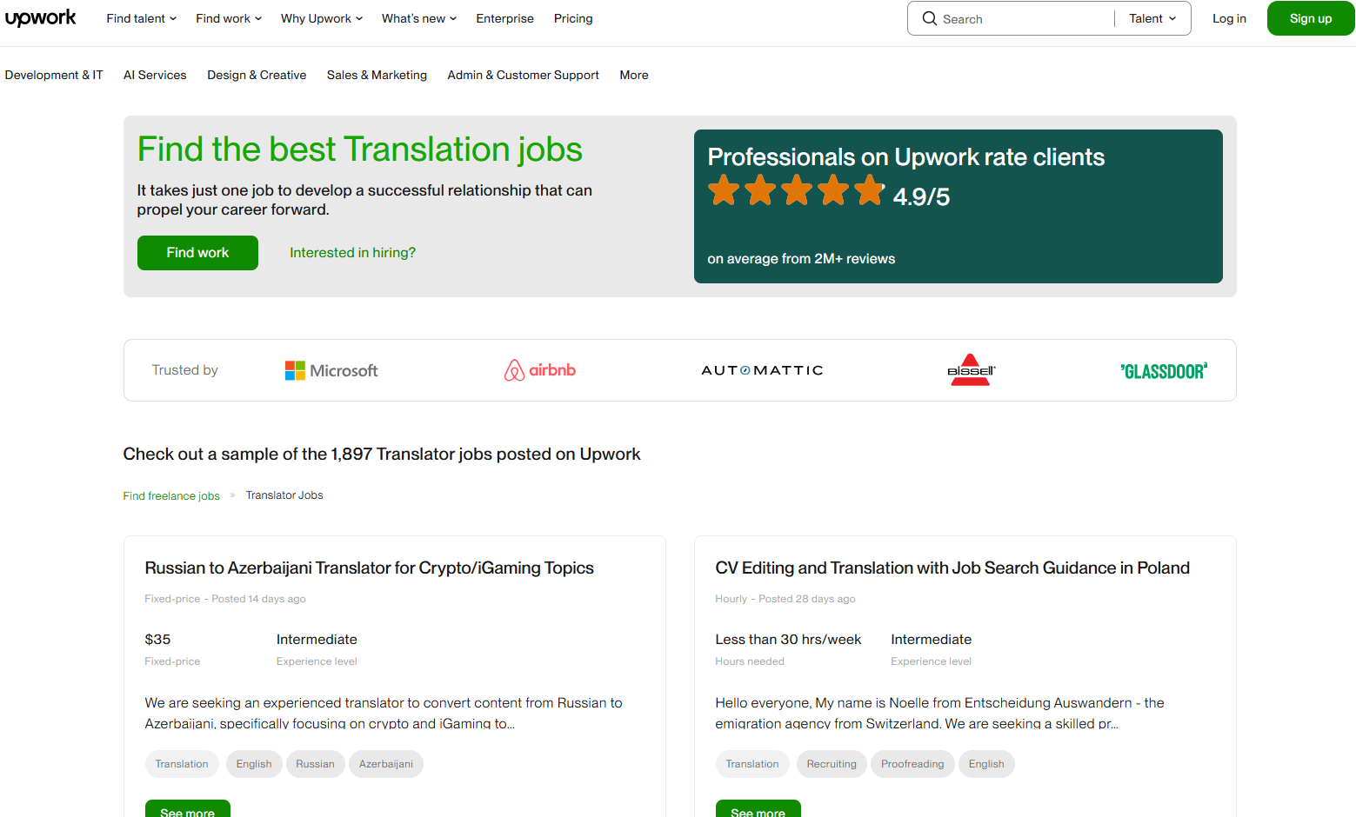1356x817 pixels.
Task: Open the Pricing page
Action: [x=573, y=18]
